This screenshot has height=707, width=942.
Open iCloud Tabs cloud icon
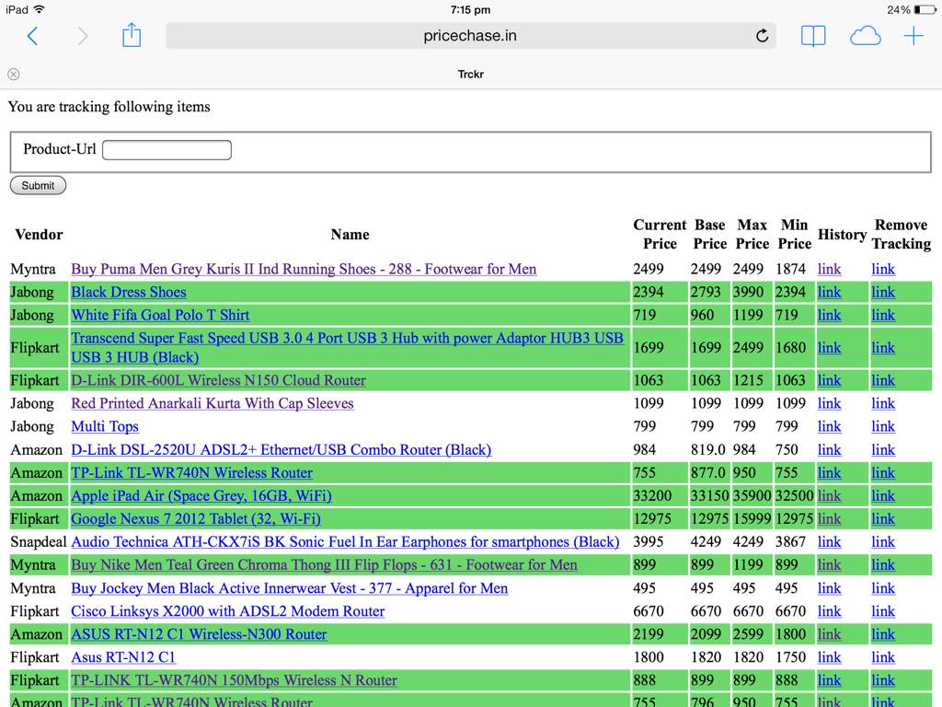(x=865, y=36)
